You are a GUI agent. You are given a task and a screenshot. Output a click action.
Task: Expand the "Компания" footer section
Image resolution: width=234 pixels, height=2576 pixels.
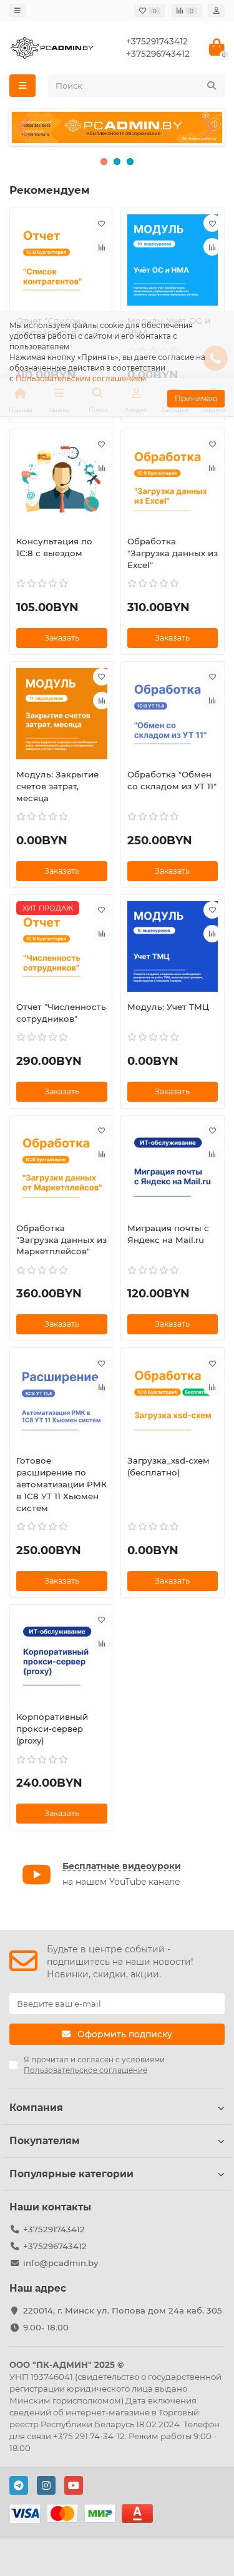(x=117, y=2107)
